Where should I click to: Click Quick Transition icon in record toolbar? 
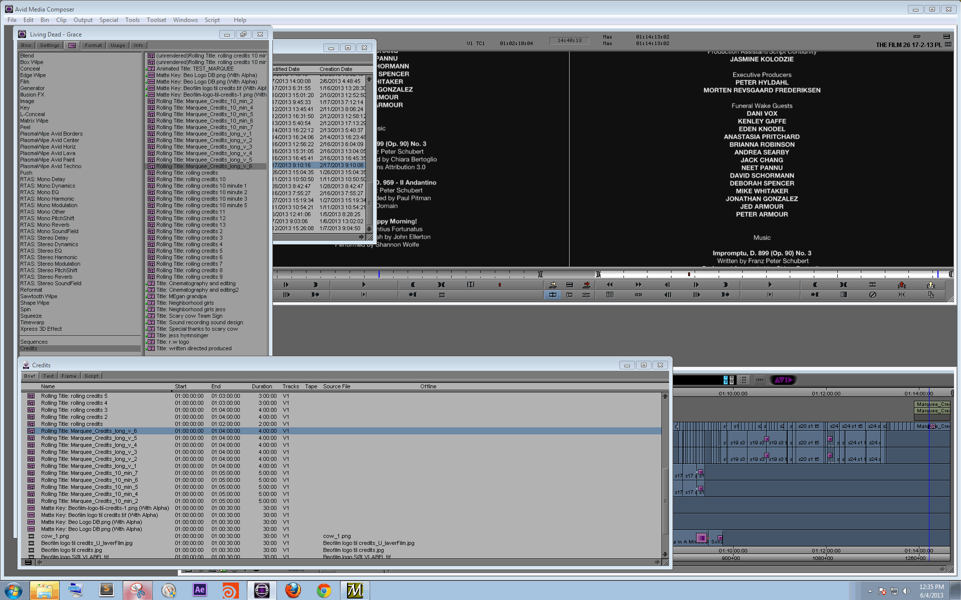pyautogui.click(x=843, y=295)
